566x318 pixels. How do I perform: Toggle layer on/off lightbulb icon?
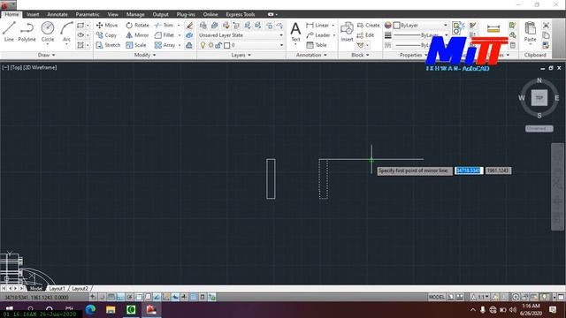click(x=203, y=45)
